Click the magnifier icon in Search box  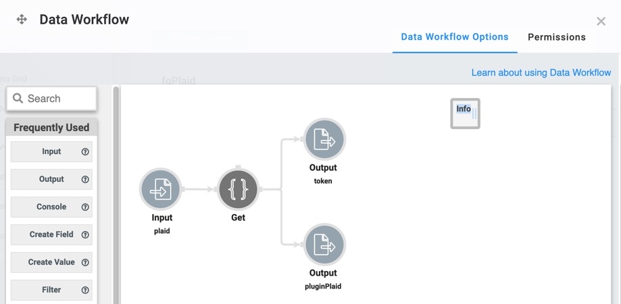(x=18, y=98)
